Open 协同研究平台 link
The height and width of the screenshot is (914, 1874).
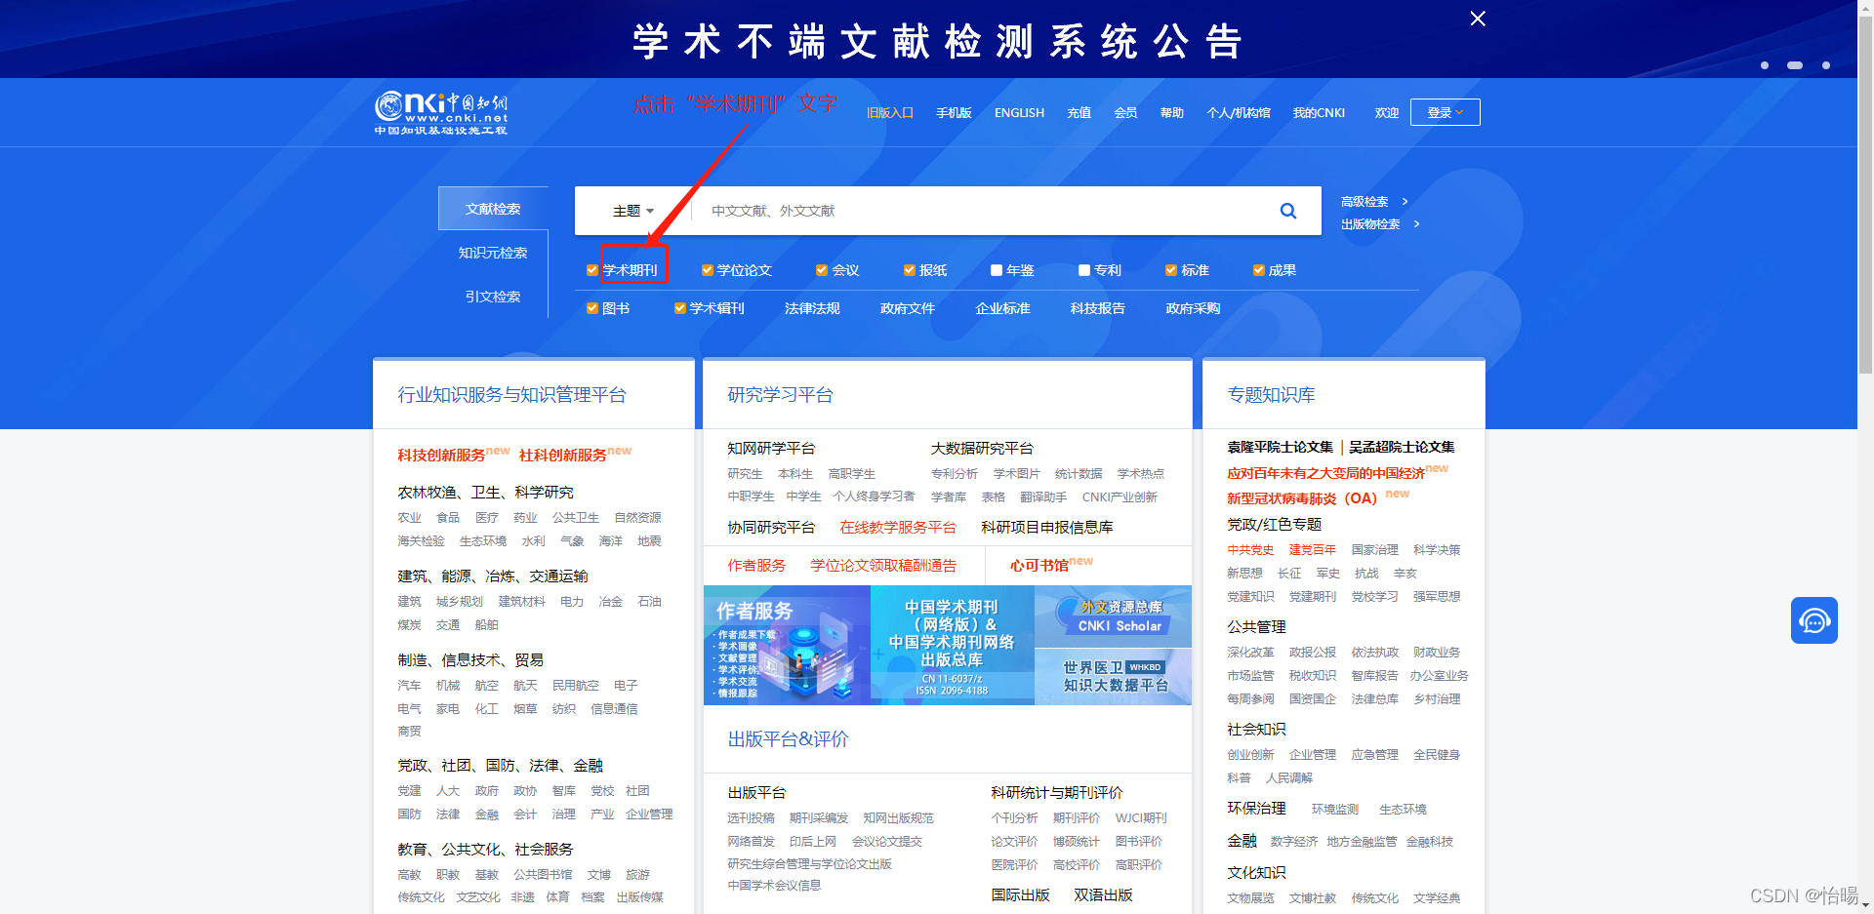coord(771,528)
